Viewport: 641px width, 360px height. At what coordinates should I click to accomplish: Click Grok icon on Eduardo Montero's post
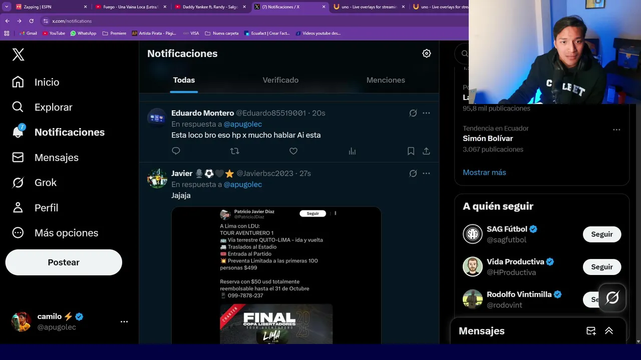click(x=413, y=113)
